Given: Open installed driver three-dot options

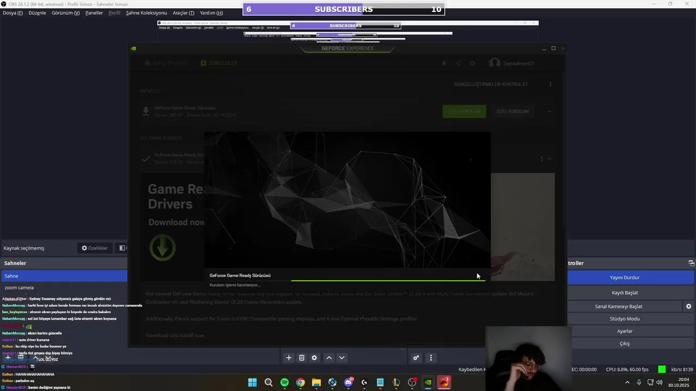Looking at the screenshot, I should coord(542,159).
